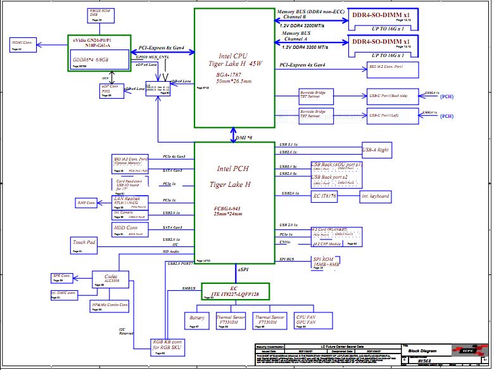Screen dimensions: 494x370
Task: Select the SMBUS label
Action: pos(189,288)
